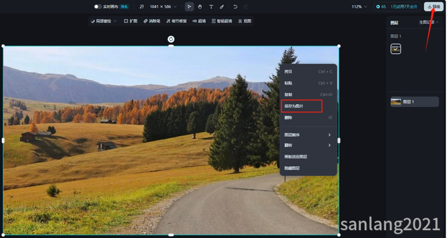The width and height of the screenshot is (447, 238).
Task: Choose 隐藏图层 in the context menu
Action: (292, 168)
